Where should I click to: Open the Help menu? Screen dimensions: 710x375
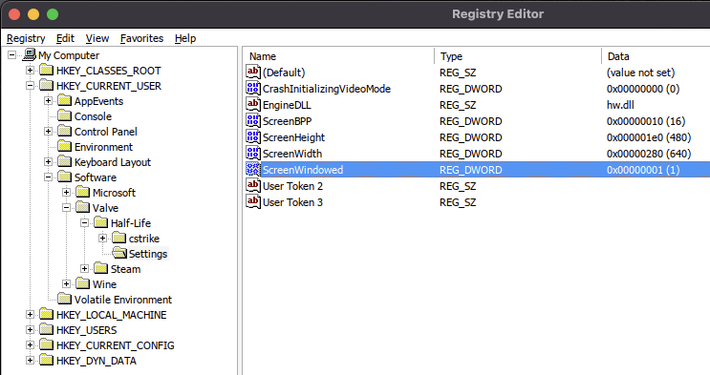tap(185, 38)
